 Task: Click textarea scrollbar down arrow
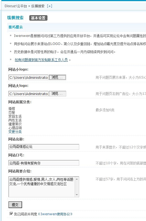click(77, 195)
